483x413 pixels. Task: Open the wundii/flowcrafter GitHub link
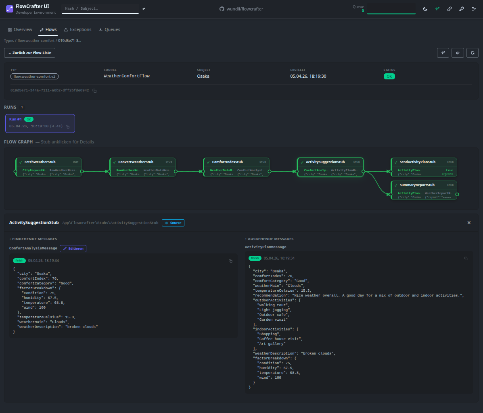click(x=241, y=9)
